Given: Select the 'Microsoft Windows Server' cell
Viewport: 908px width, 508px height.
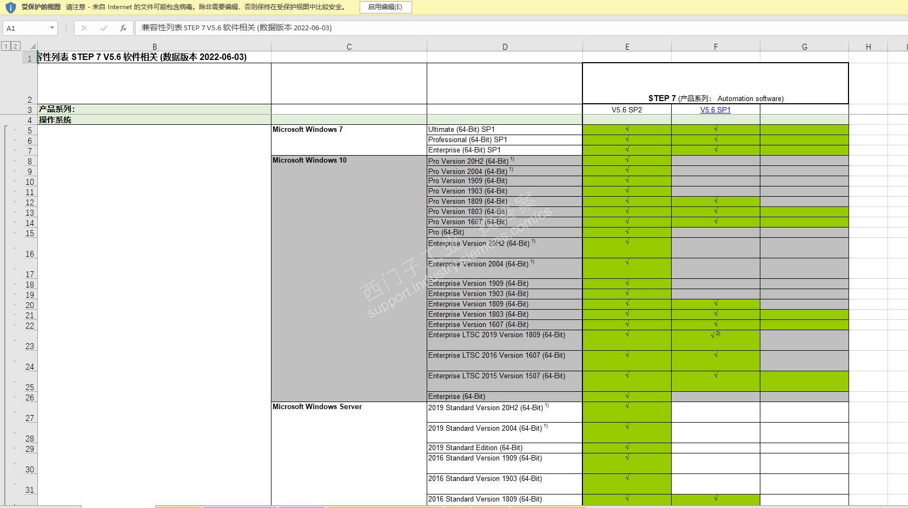Looking at the screenshot, I should (x=349, y=453).
